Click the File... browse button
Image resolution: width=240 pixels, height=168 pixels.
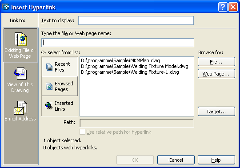pyautogui.click(x=216, y=62)
